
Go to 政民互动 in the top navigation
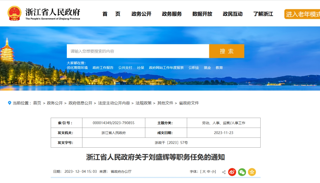232,14
